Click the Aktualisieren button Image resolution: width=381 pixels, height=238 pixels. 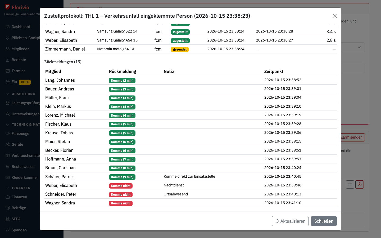coord(290,221)
